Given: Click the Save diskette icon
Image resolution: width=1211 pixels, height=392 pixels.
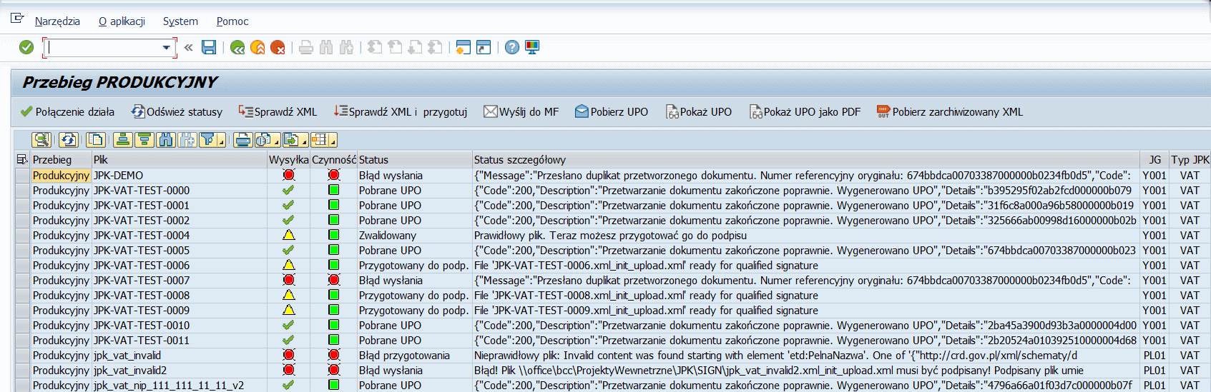Looking at the screenshot, I should [x=209, y=47].
